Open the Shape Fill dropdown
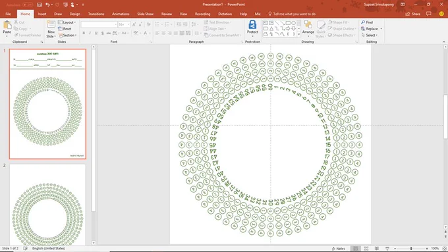This screenshot has width=448, height=252. tap(338, 22)
